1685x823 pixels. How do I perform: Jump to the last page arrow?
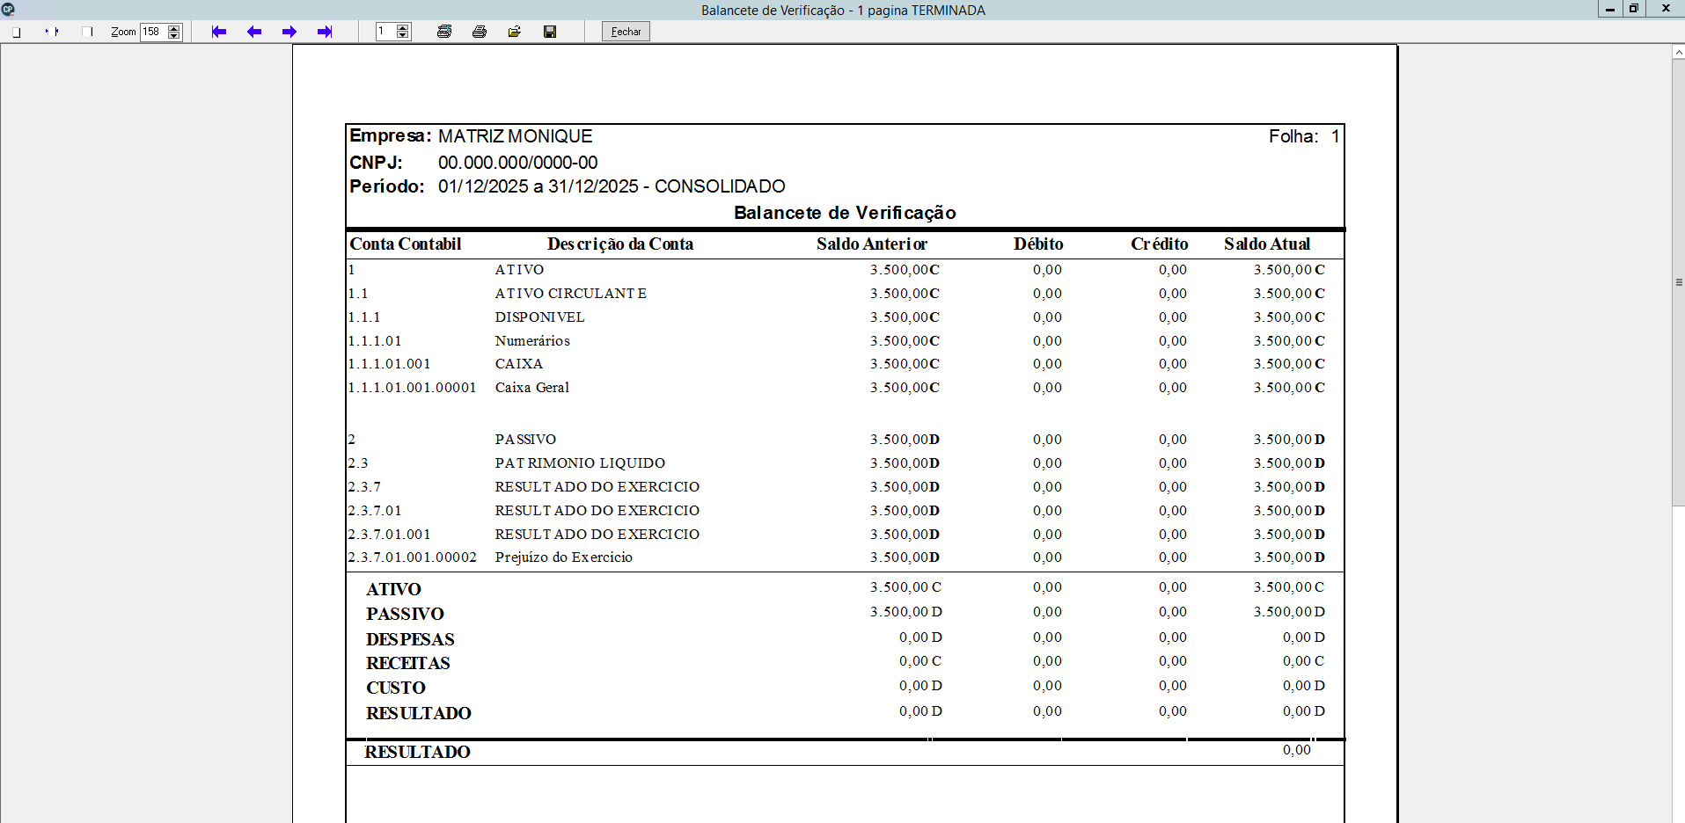[x=325, y=32]
